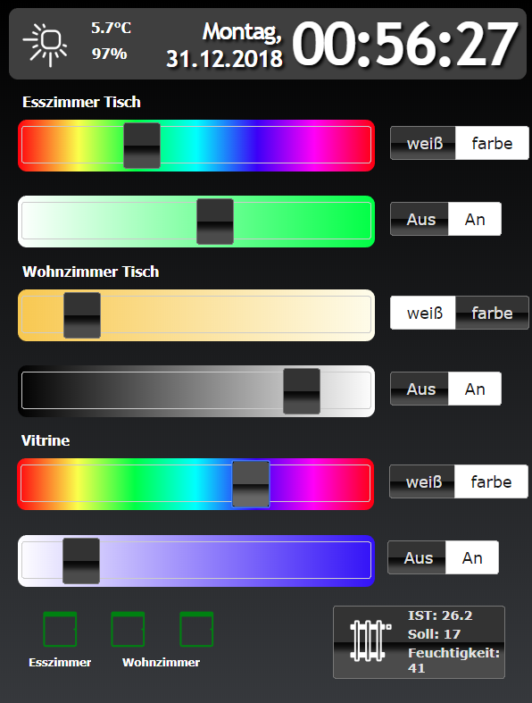This screenshot has height=703, width=532.
Task: Open the radiator heating icon
Action: (370, 640)
